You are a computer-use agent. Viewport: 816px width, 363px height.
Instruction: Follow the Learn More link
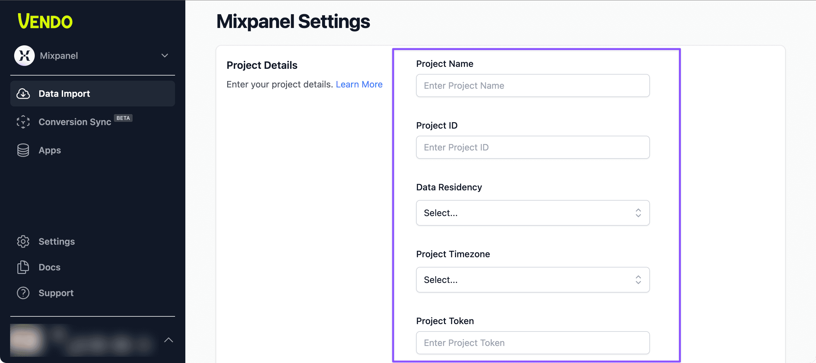point(359,84)
